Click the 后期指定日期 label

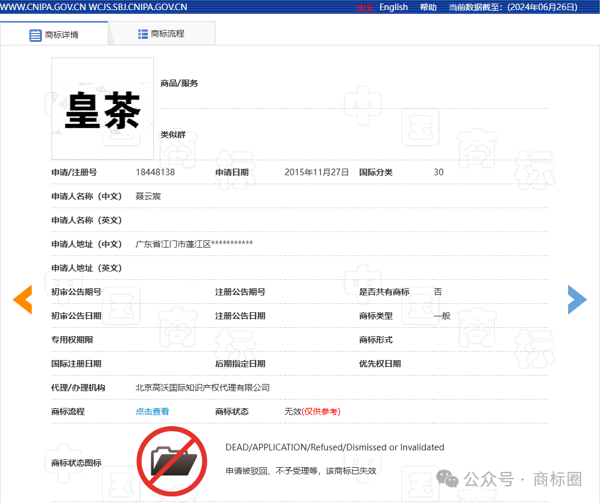240,364
